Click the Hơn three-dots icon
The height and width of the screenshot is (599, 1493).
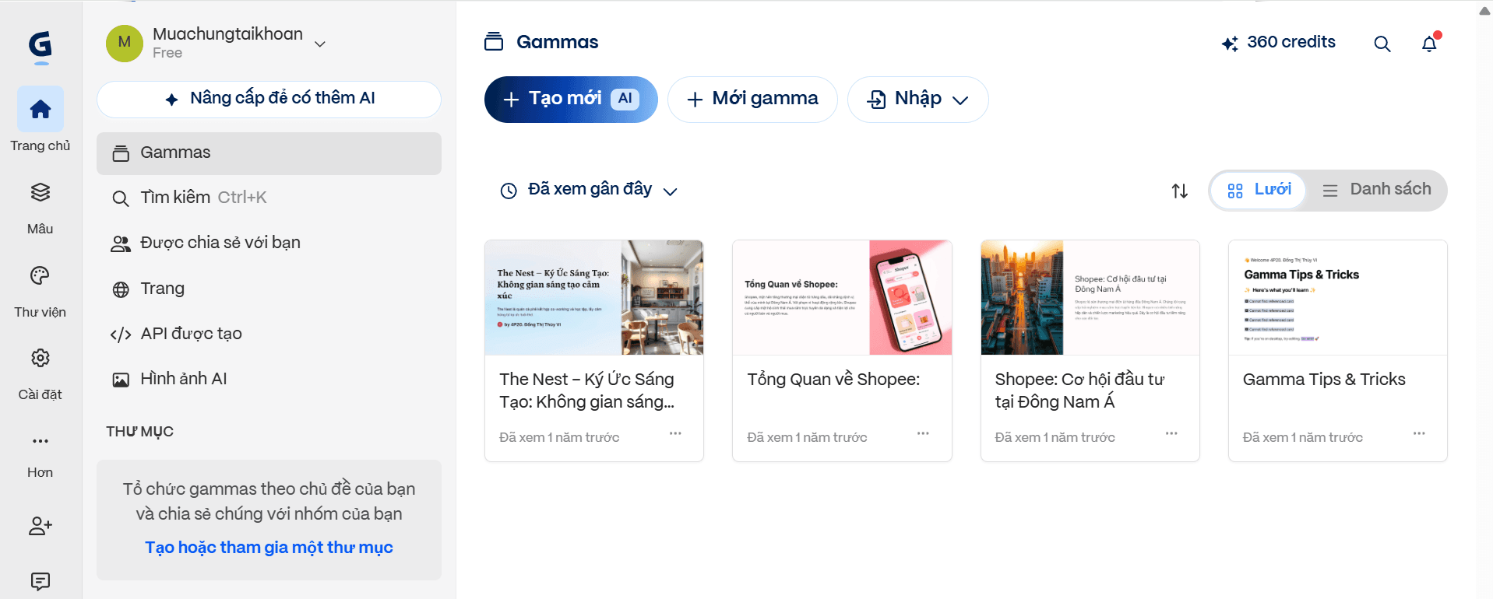tap(40, 441)
